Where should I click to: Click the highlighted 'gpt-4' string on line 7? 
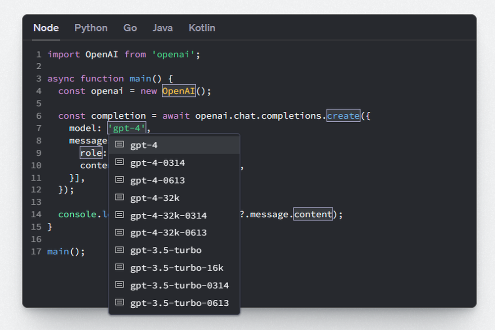(127, 128)
